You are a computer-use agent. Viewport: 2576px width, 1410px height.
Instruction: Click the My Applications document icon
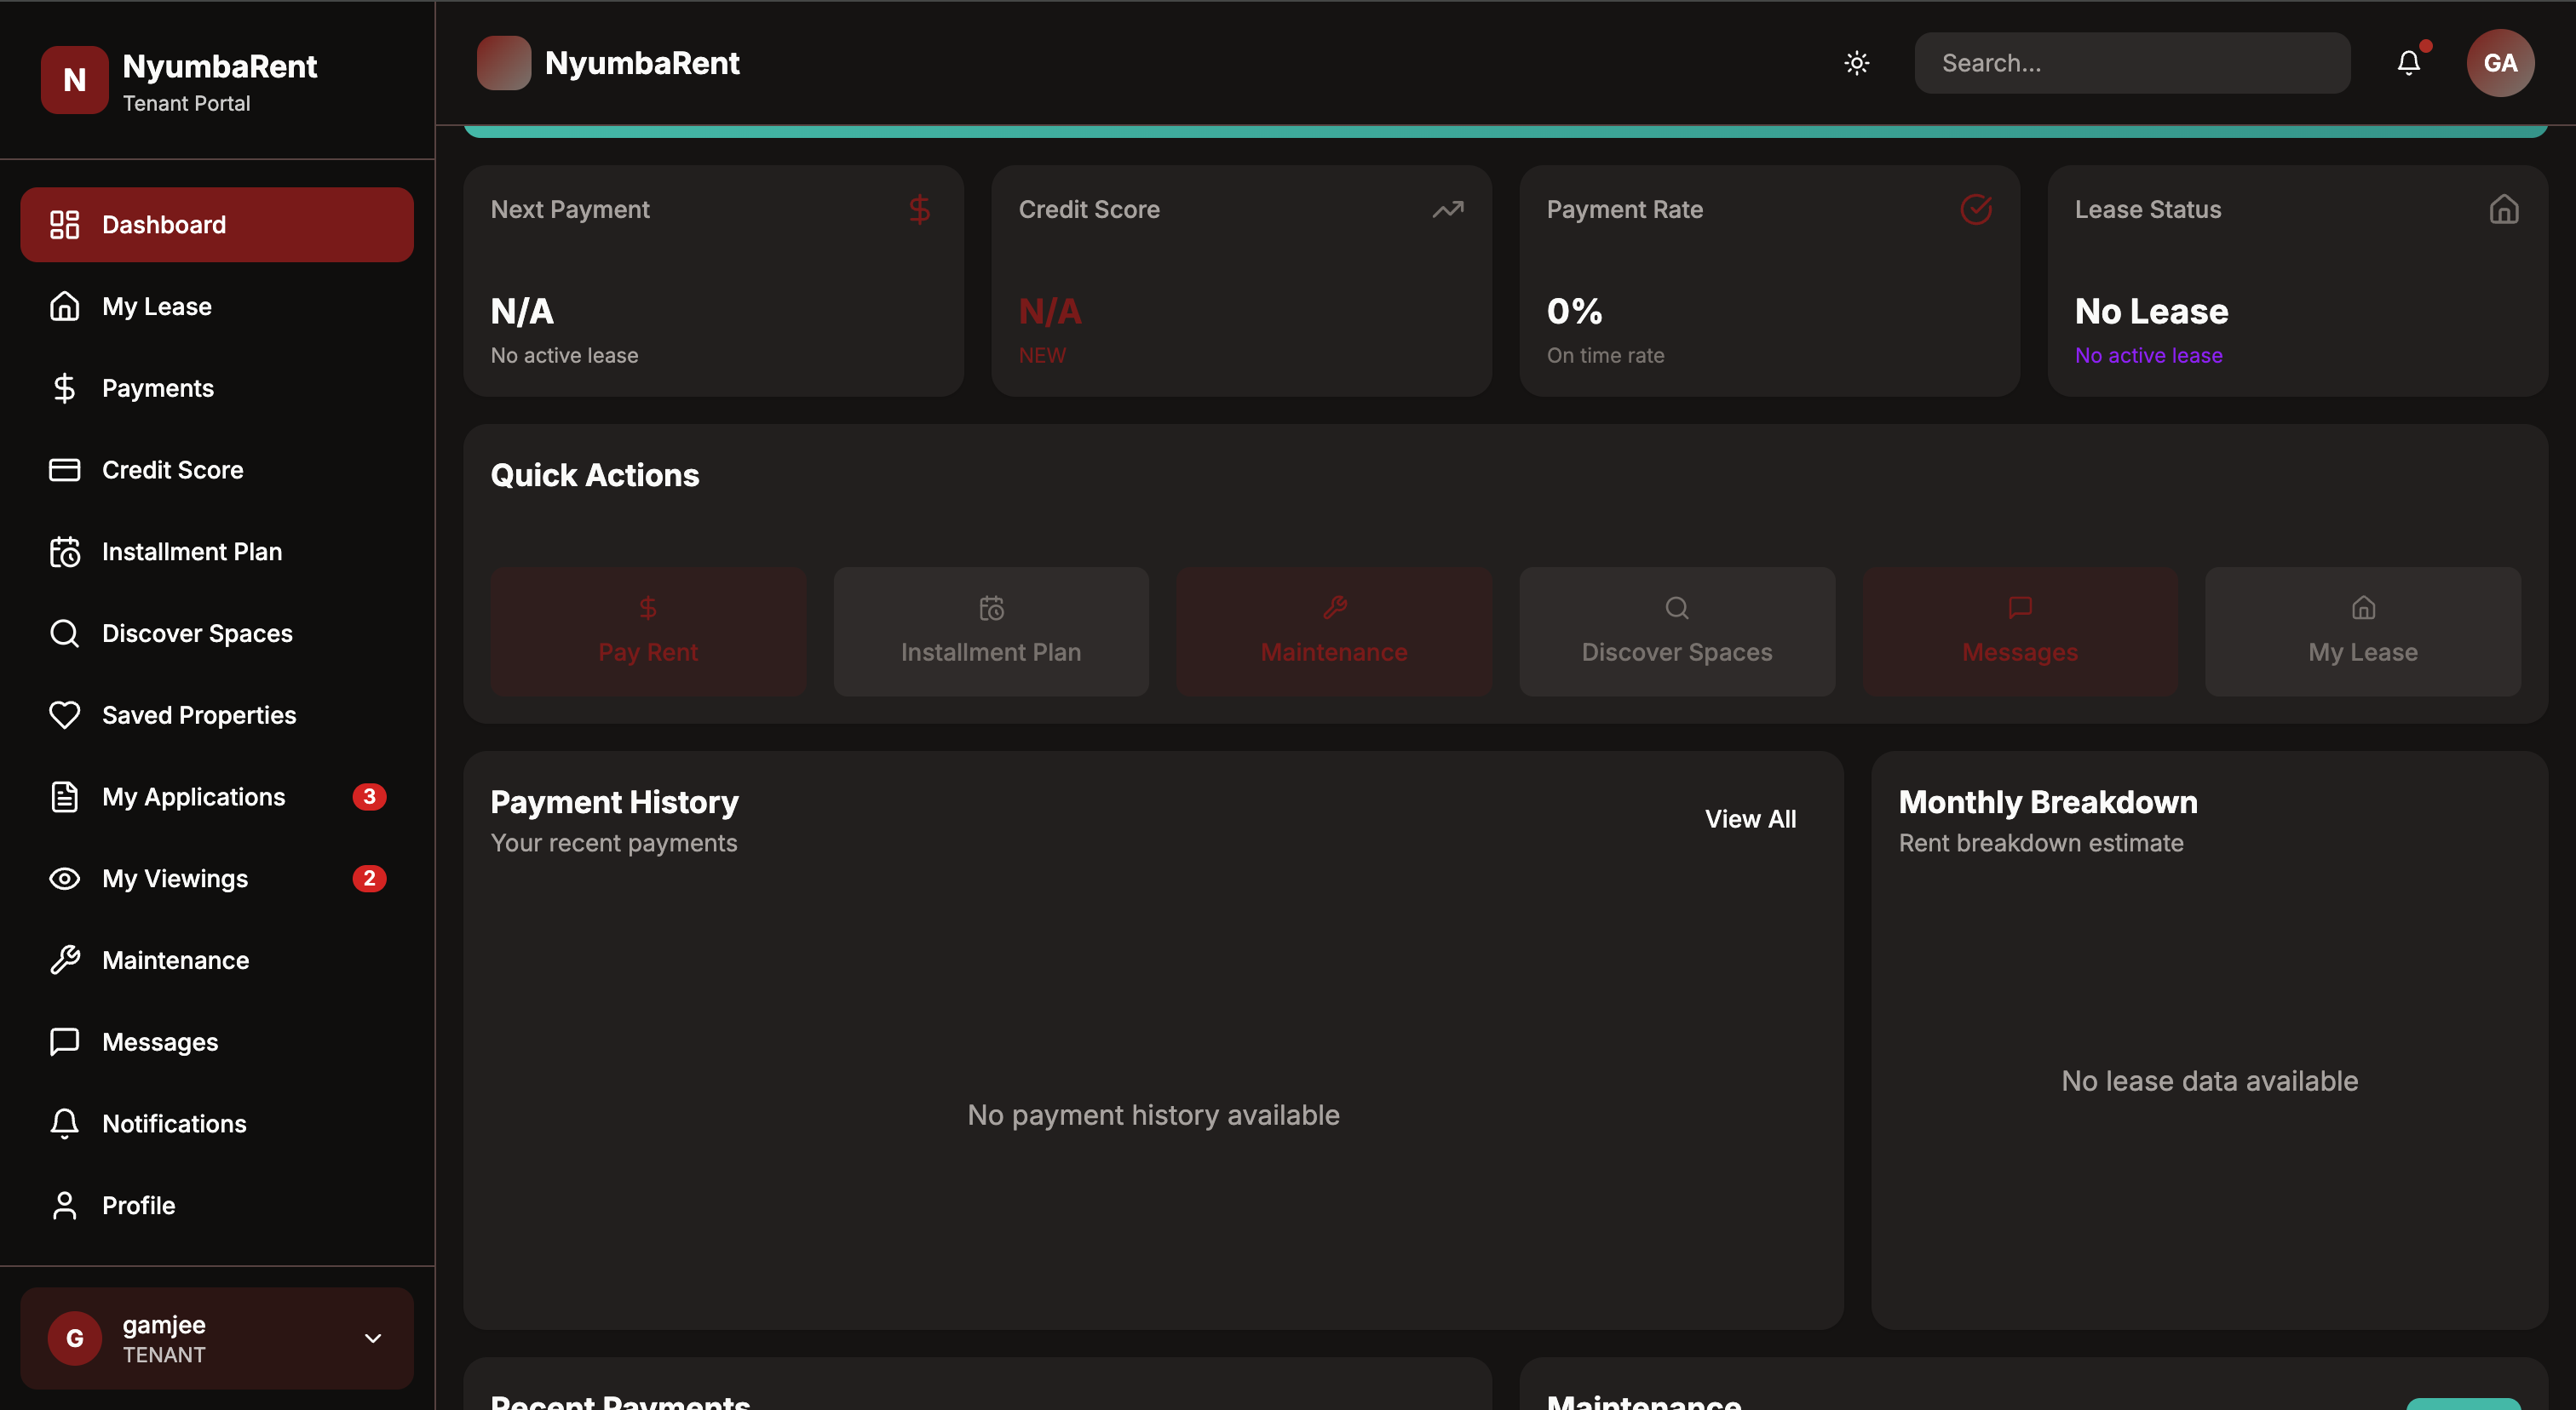point(64,796)
